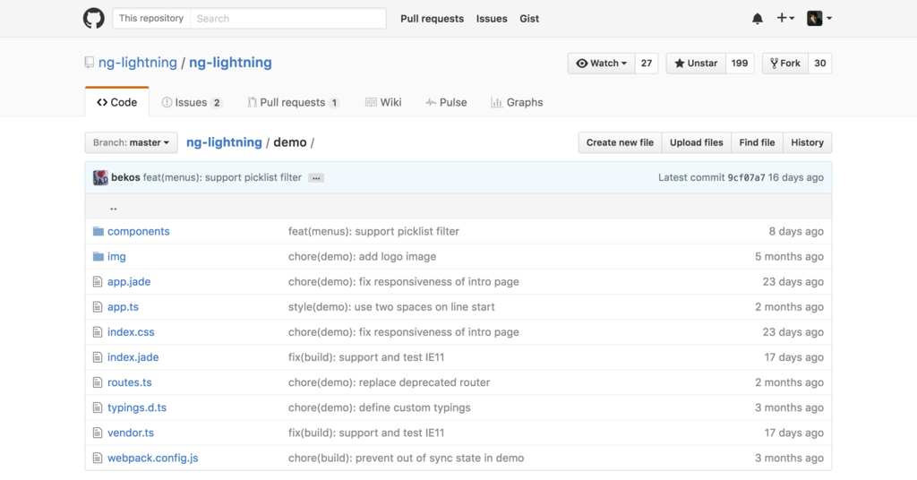
Task: Open bekos avatar in commit bar
Action: [x=100, y=177]
